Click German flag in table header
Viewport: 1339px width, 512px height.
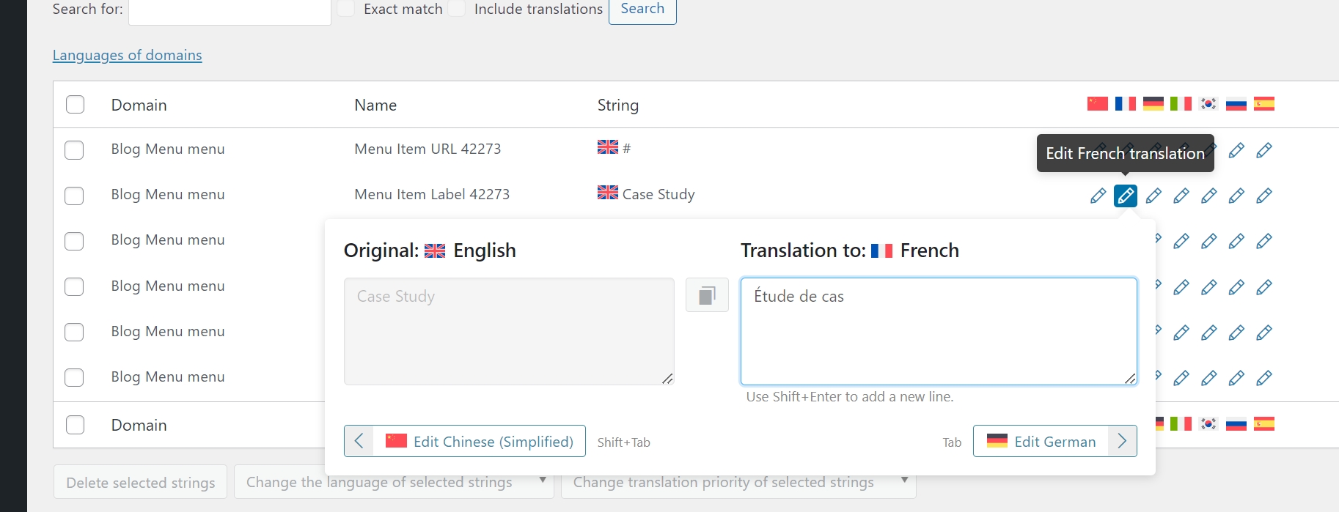tap(1153, 103)
